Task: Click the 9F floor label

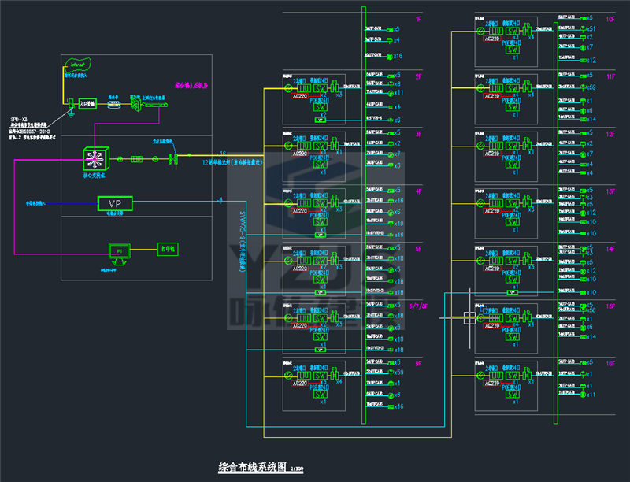Action: (419, 364)
